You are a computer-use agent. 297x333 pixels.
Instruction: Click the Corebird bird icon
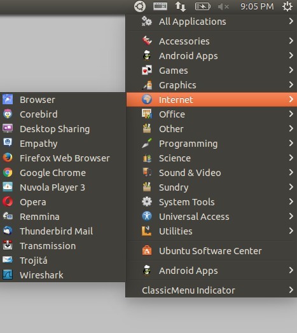(x=8, y=114)
